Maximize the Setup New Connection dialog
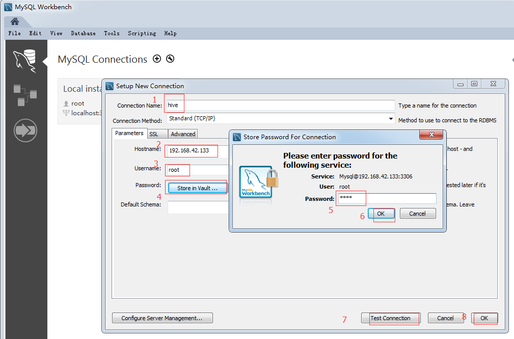This screenshot has width=514, height=339. pyautogui.click(x=474, y=84)
